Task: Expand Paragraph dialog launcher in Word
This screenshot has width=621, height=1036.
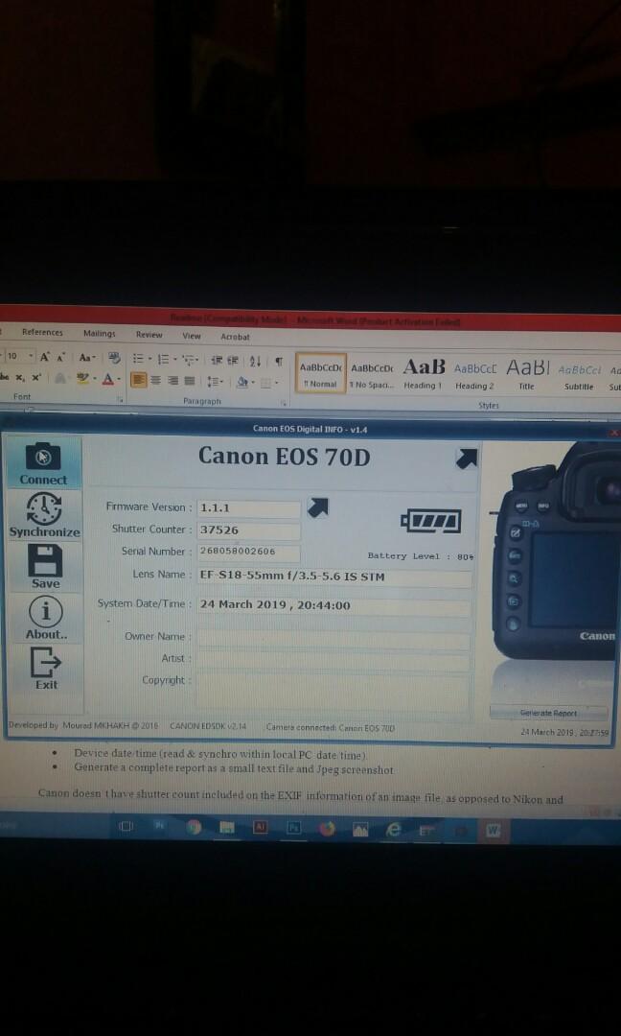Action: 284,402
